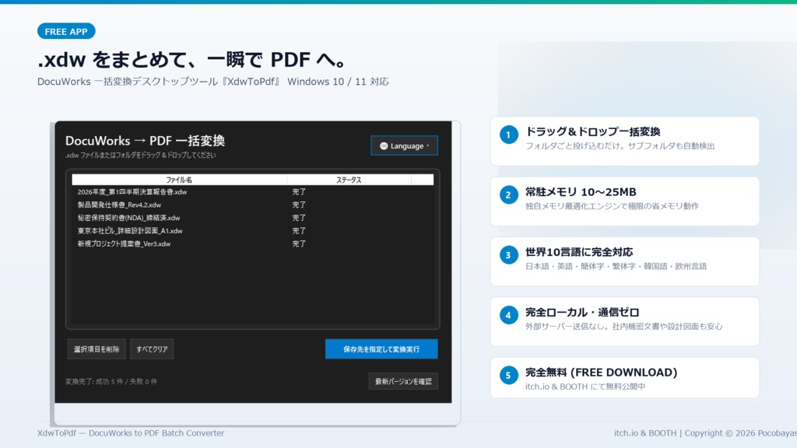Click 選択項目を削除 button
797x448 pixels.
[x=97, y=349]
